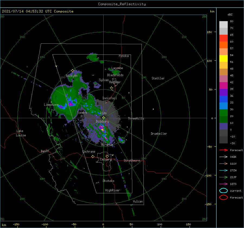Click the ThreeHills town label
The width and height of the screenshot is (244, 228).
[136, 118]
